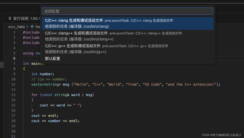
Task: Click the first #include on line 1
Action: [x=31, y=32]
